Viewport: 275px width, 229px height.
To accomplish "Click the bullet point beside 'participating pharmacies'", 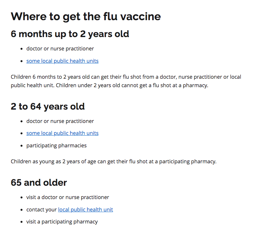I will pyautogui.click(x=22, y=146).
